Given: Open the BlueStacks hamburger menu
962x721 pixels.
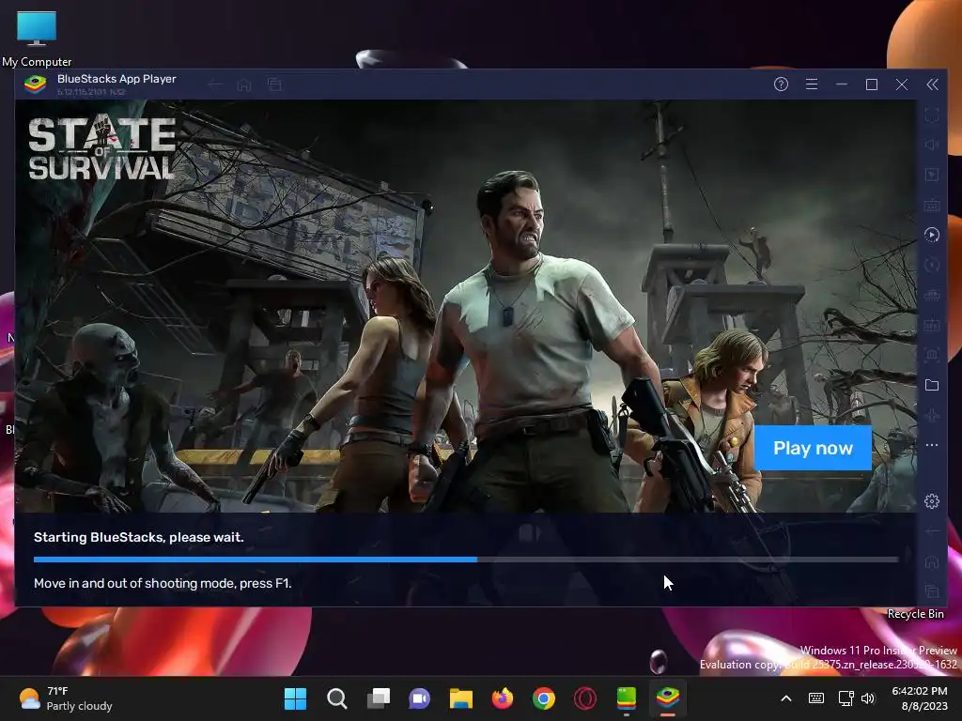Looking at the screenshot, I should (x=811, y=84).
